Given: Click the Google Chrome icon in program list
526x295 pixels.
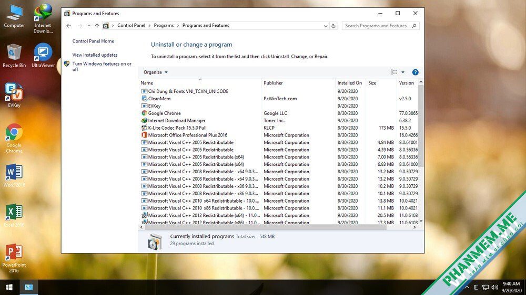Looking at the screenshot, I should [x=144, y=113].
